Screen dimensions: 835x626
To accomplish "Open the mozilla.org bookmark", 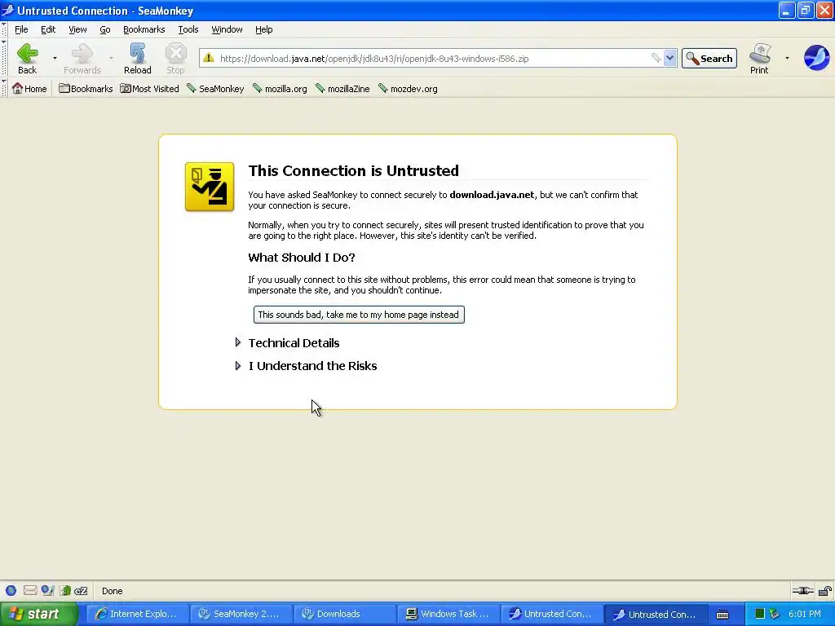I will tap(281, 88).
